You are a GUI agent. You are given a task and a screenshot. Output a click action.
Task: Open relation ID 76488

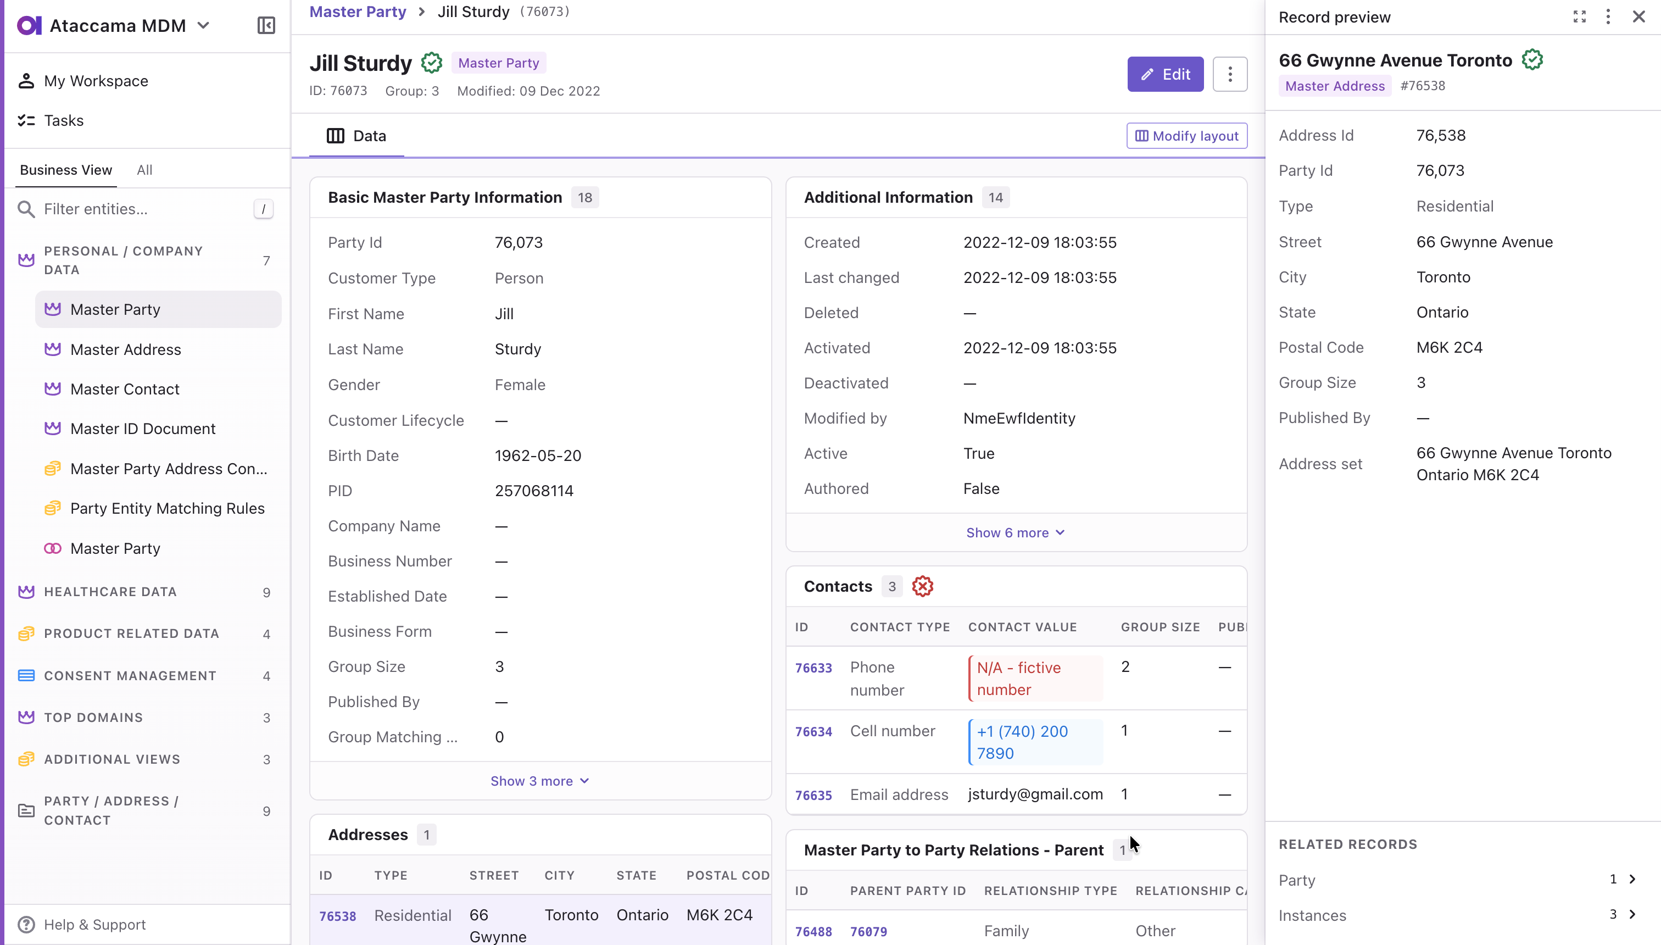click(x=813, y=931)
